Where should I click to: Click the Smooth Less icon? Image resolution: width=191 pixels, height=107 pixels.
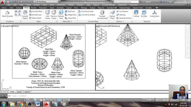coord(30,15)
